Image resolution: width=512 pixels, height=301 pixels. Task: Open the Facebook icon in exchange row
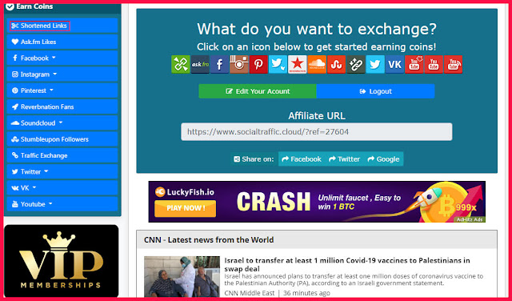coord(219,64)
